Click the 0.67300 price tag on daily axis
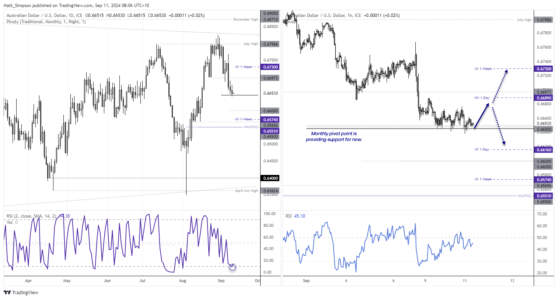 pos(271,67)
